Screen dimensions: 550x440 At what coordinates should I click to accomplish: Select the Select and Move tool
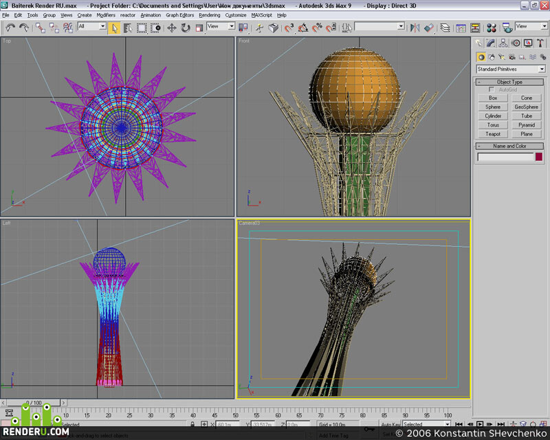click(x=171, y=28)
